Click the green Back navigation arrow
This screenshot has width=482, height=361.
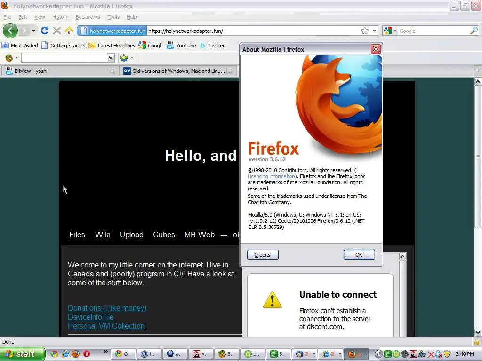tap(10, 31)
